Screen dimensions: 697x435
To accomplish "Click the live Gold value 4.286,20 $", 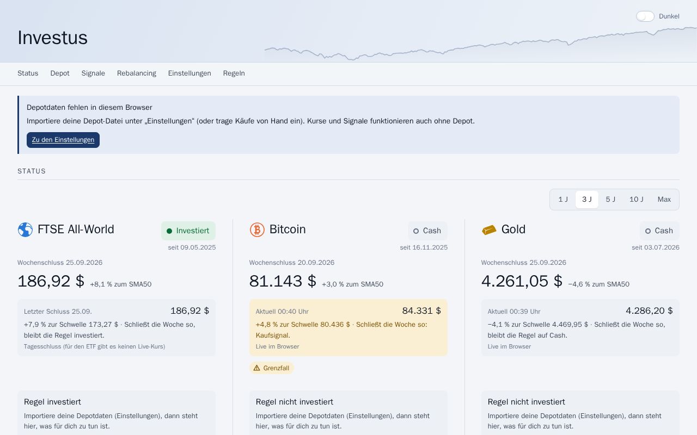I will 649,311.
